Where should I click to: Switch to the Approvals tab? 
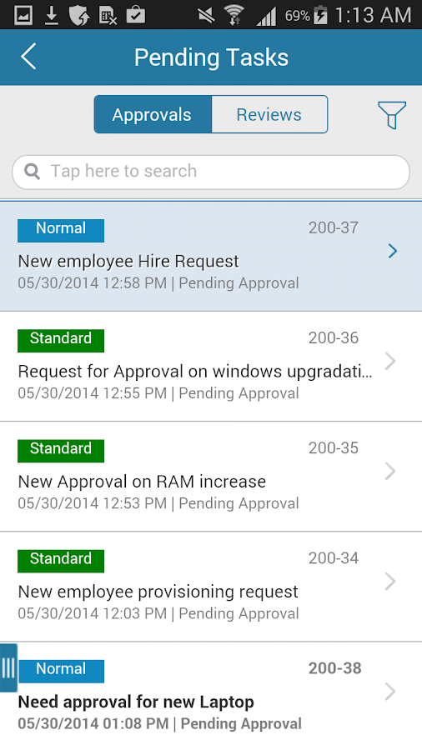153,114
